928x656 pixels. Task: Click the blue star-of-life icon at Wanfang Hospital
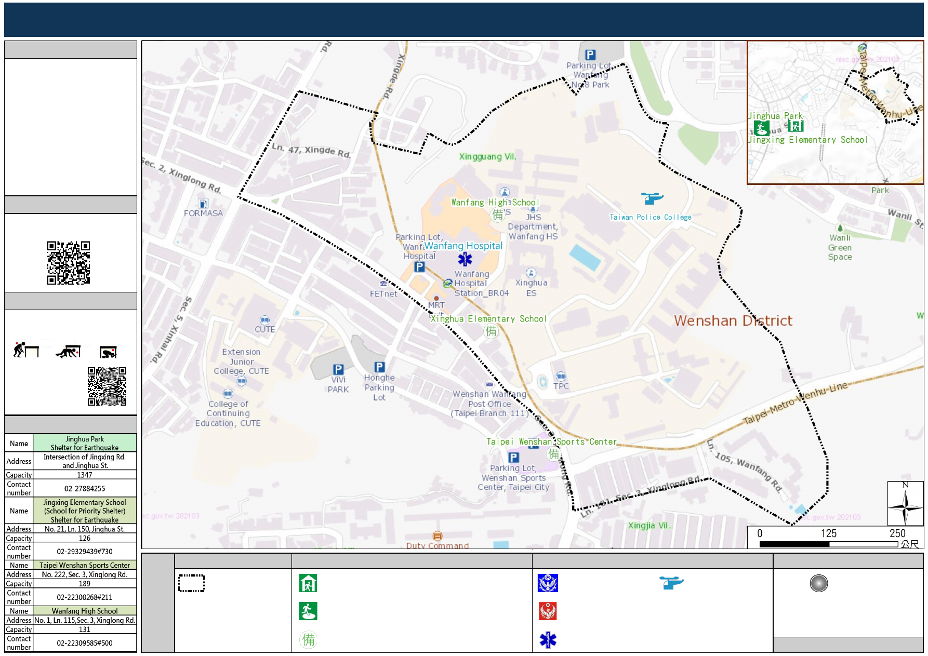coord(465,259)
